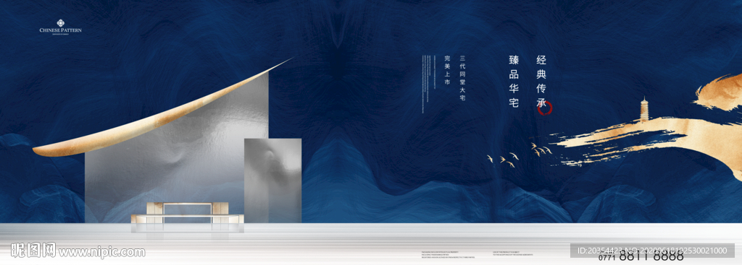Click the golden pagoda tower icon
The width and height of the screenshot is (742, 265).
[x=644, y=110]
